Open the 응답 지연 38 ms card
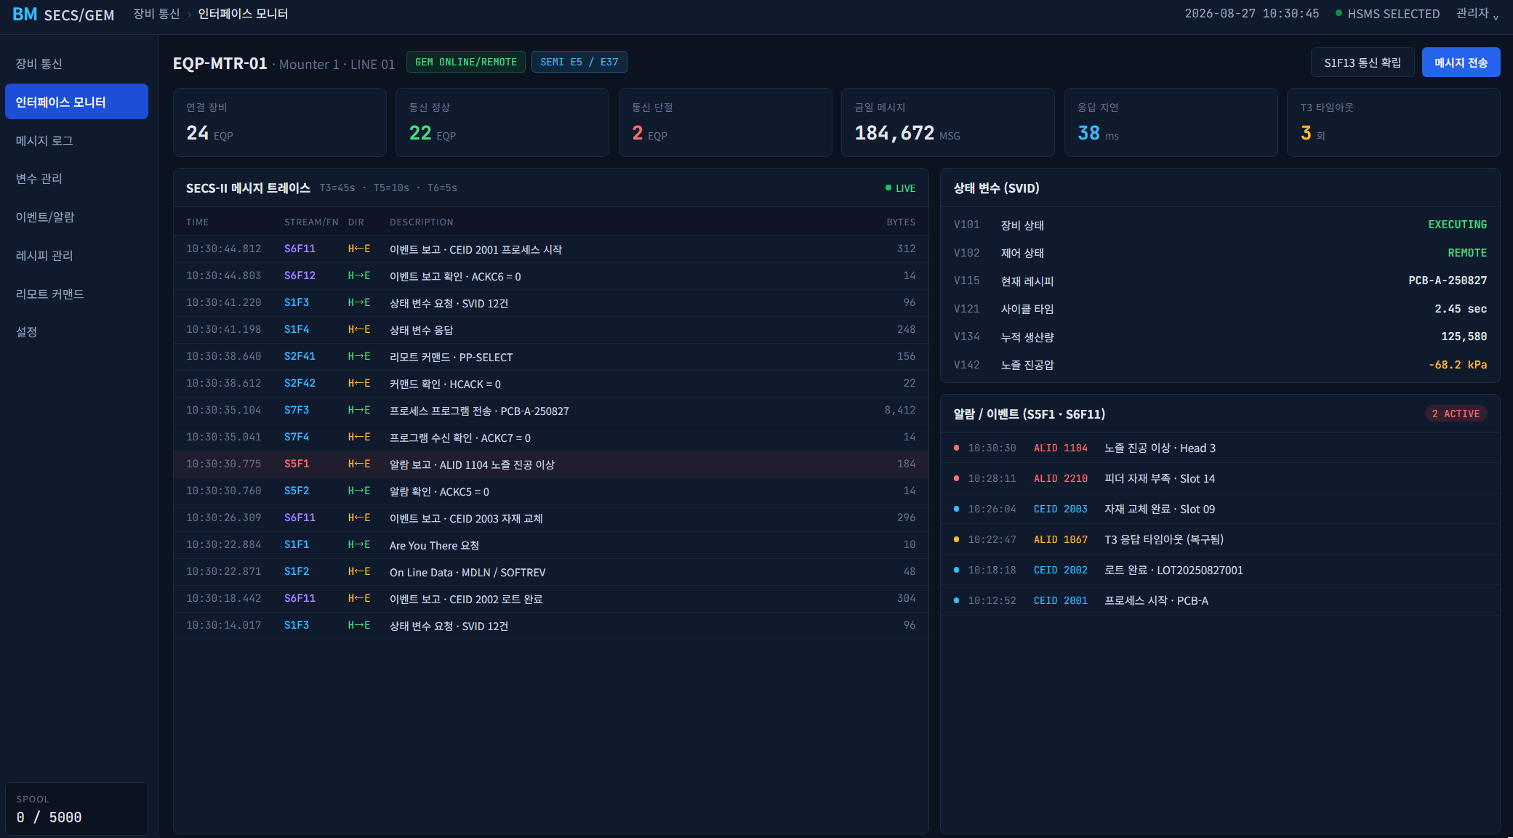This screenshot has height=838, width=1513. tap(1171, 122)
